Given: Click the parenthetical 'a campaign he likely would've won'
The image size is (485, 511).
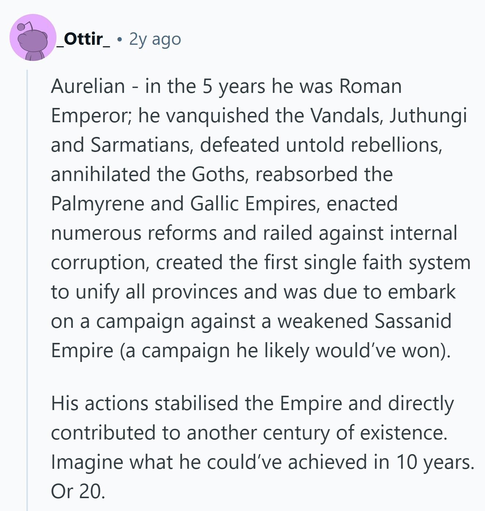Looking at the screenshot, I should [x=284, y=351].
